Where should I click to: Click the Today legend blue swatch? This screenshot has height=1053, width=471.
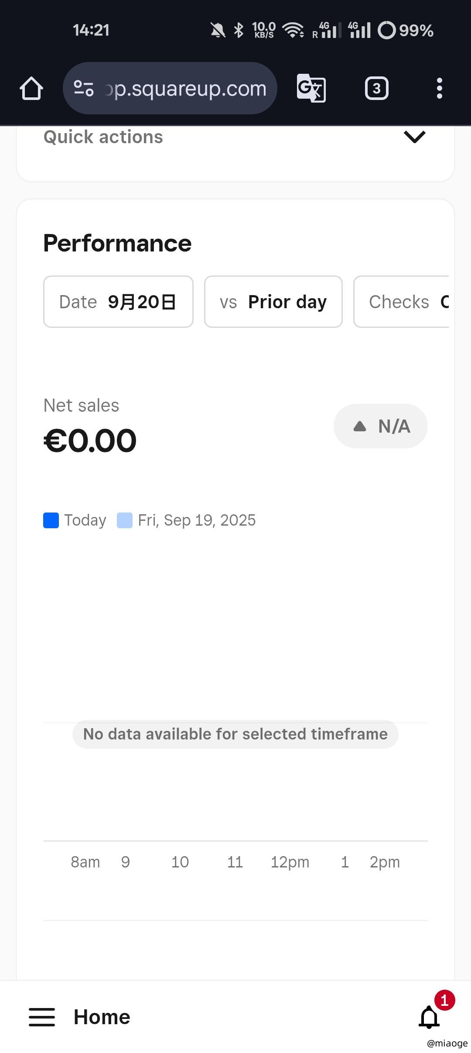pos(51,520)
